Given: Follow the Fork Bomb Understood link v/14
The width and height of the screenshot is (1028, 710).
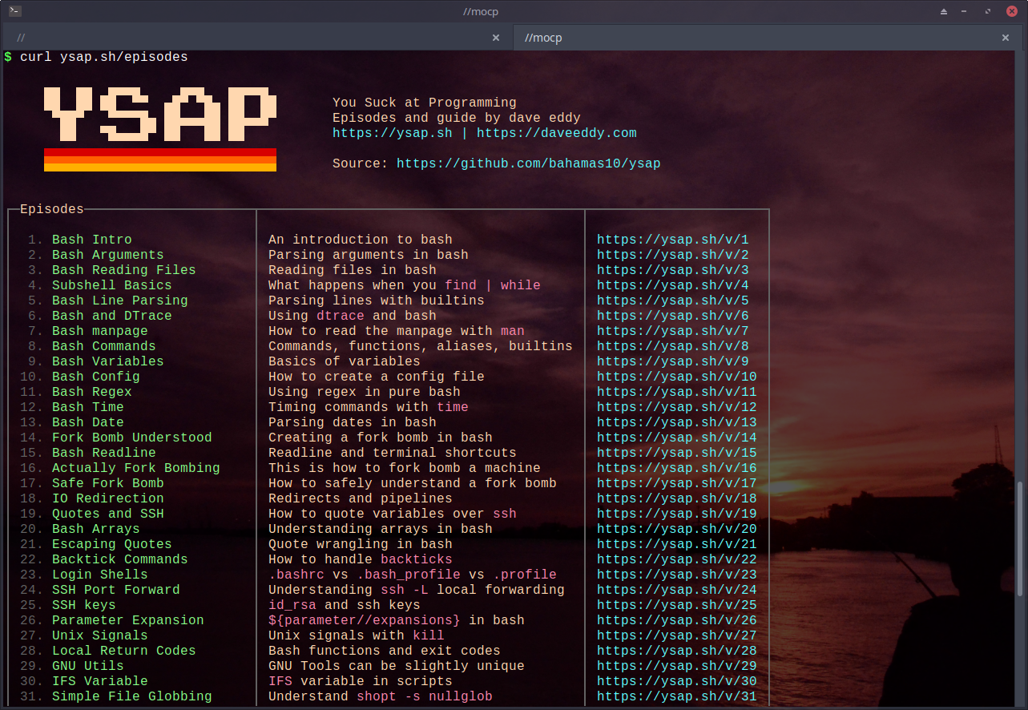Looking at the screenshot, I should [676, 438].
